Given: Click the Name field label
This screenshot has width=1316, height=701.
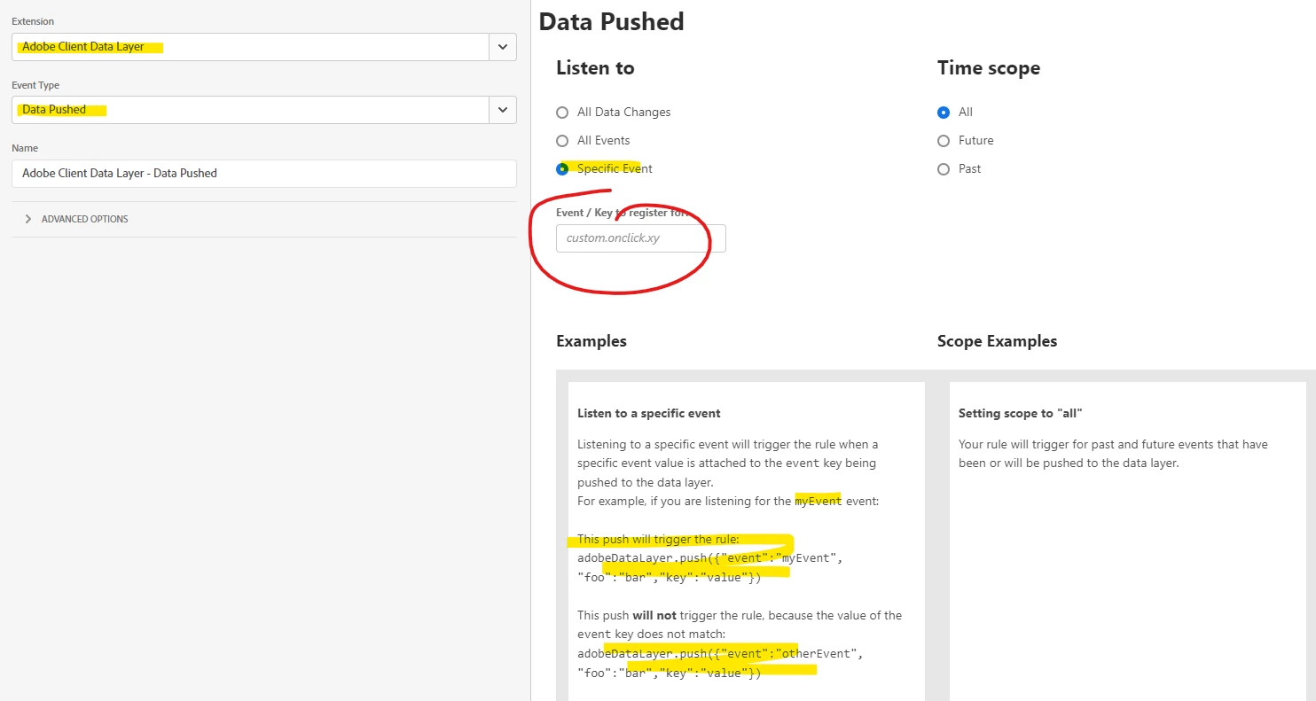Looking at the screenshot, I should pos(25,148).
